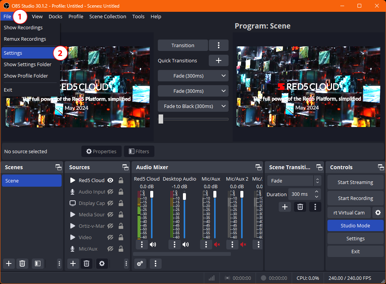
Task: Open the Scenes toolbar overflow menu
Action: [x=59, y=263]
